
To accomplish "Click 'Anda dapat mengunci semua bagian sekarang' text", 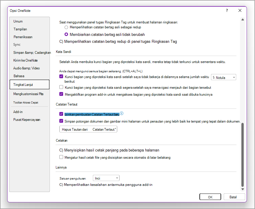I will point(101,71).
